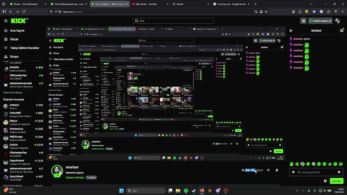Go back in the browser
The height and width of the screenshot is (195, 347).
coord(11,12)
